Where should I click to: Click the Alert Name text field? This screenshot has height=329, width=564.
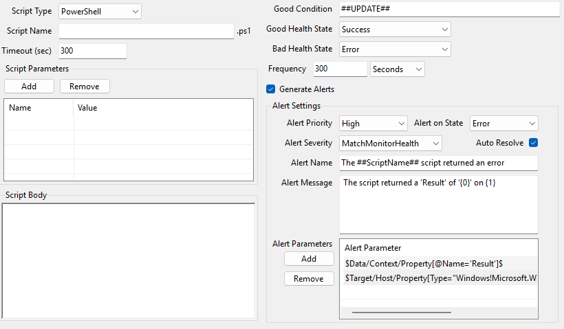(438, 163)
